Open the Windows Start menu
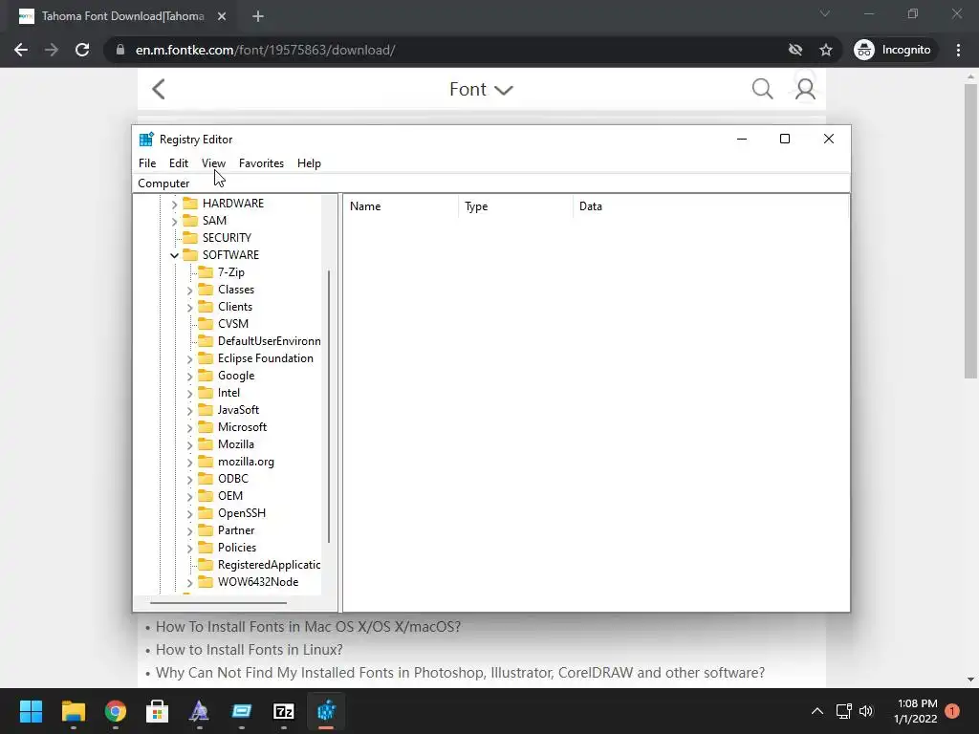979x734 pixels. [32, 711]
